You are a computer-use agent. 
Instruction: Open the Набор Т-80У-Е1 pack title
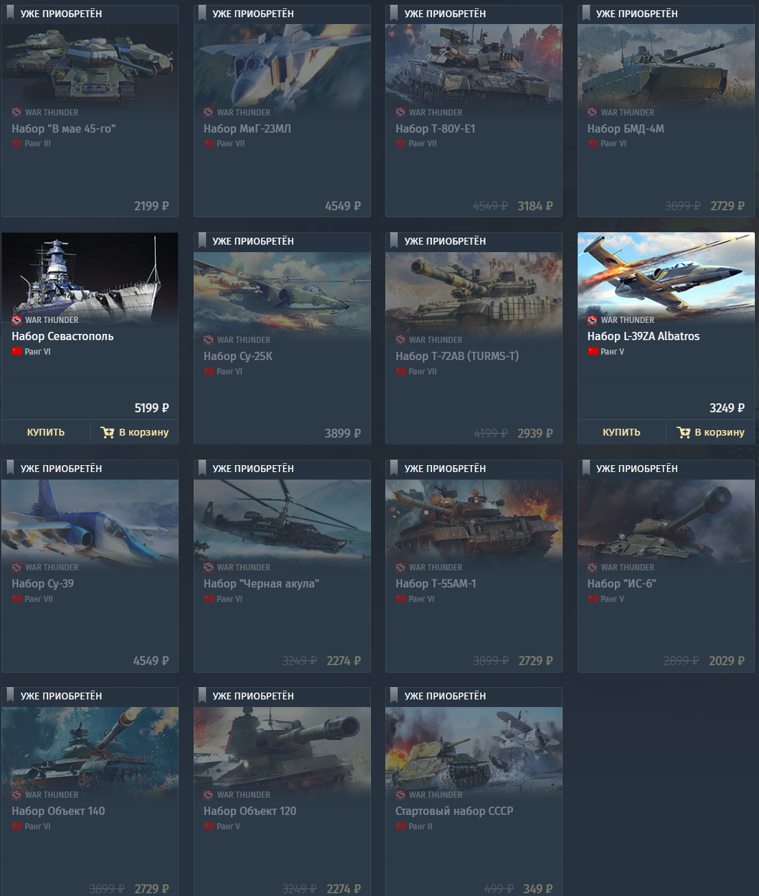pyautogui.click(x=435, y=128)
